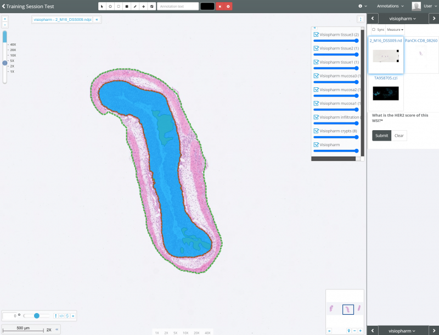Clear the HER2 score form
This screenshot has width=439, height=335.
tap(399, 136)
